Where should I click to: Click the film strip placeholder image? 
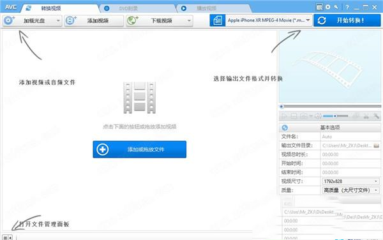point(139,98)
